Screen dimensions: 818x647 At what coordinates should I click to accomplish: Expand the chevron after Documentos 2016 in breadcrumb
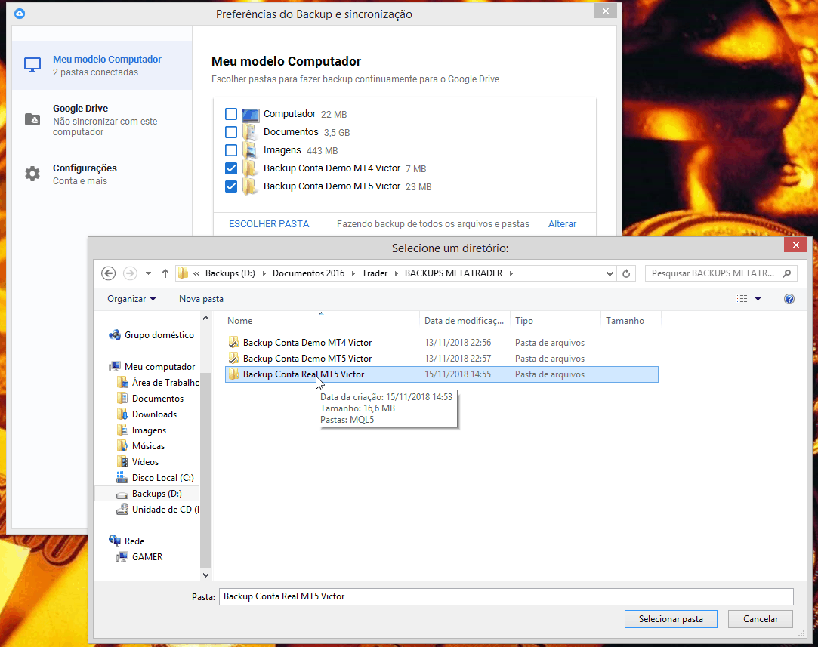pos(353,273)
